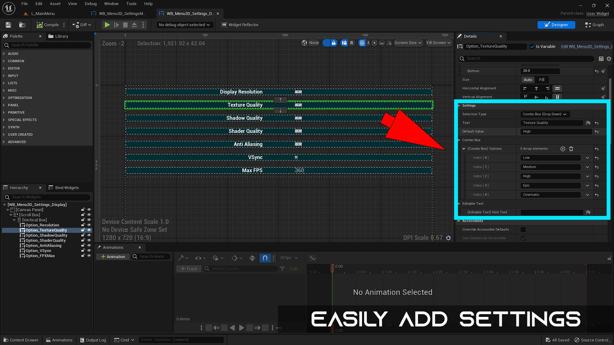Open the Widget Reflector tool

240,25
